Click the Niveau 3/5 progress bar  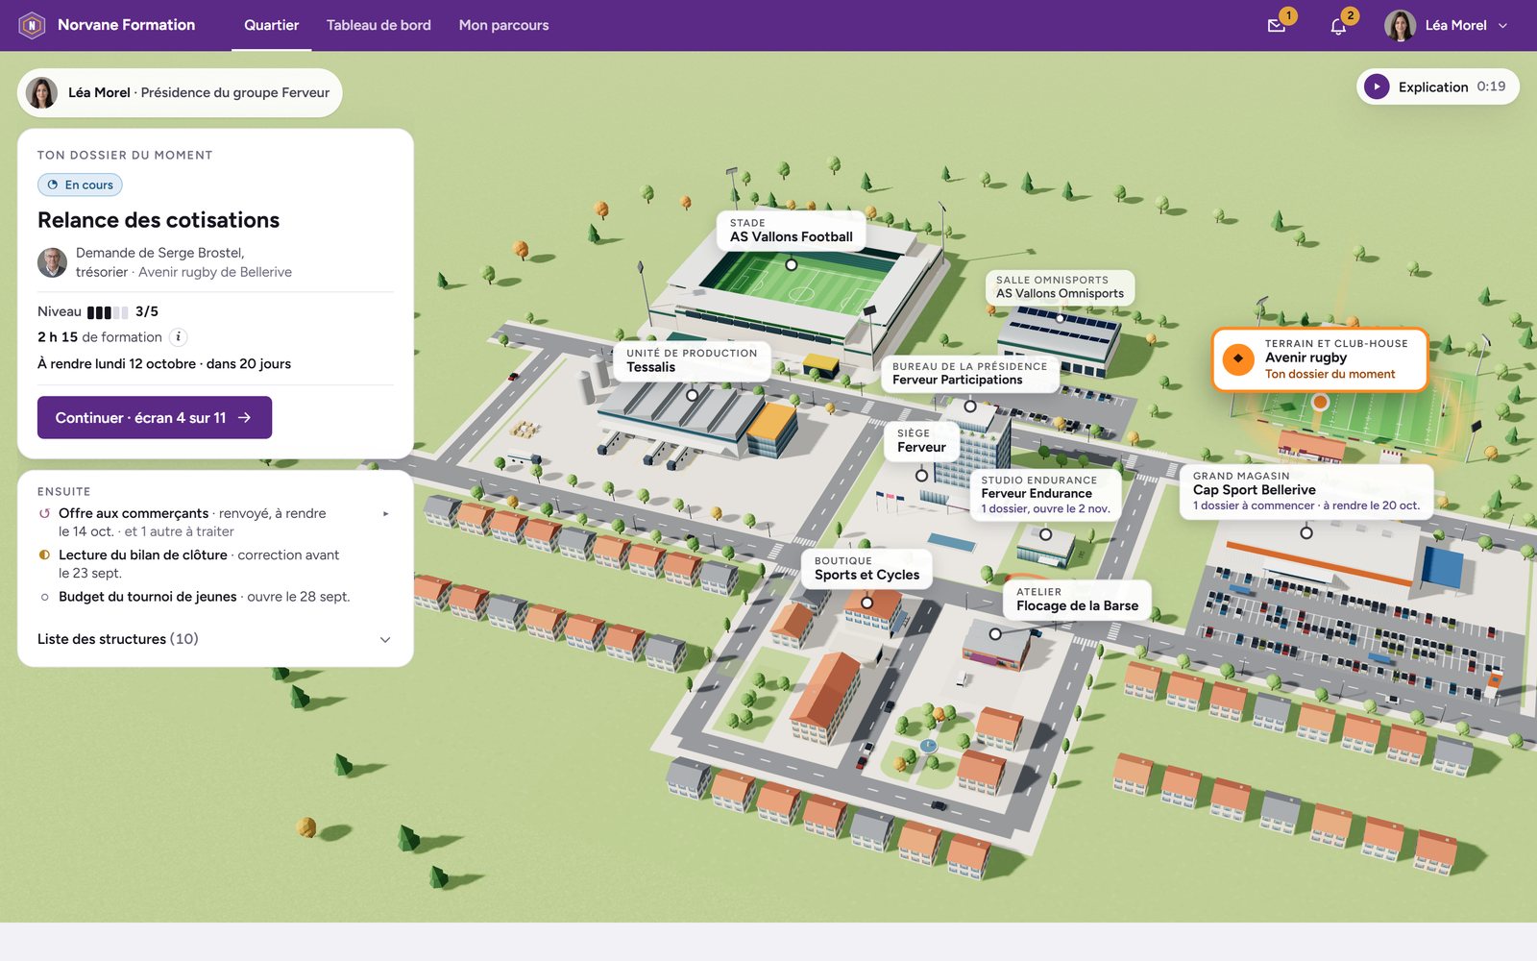[x=108, y=312]
